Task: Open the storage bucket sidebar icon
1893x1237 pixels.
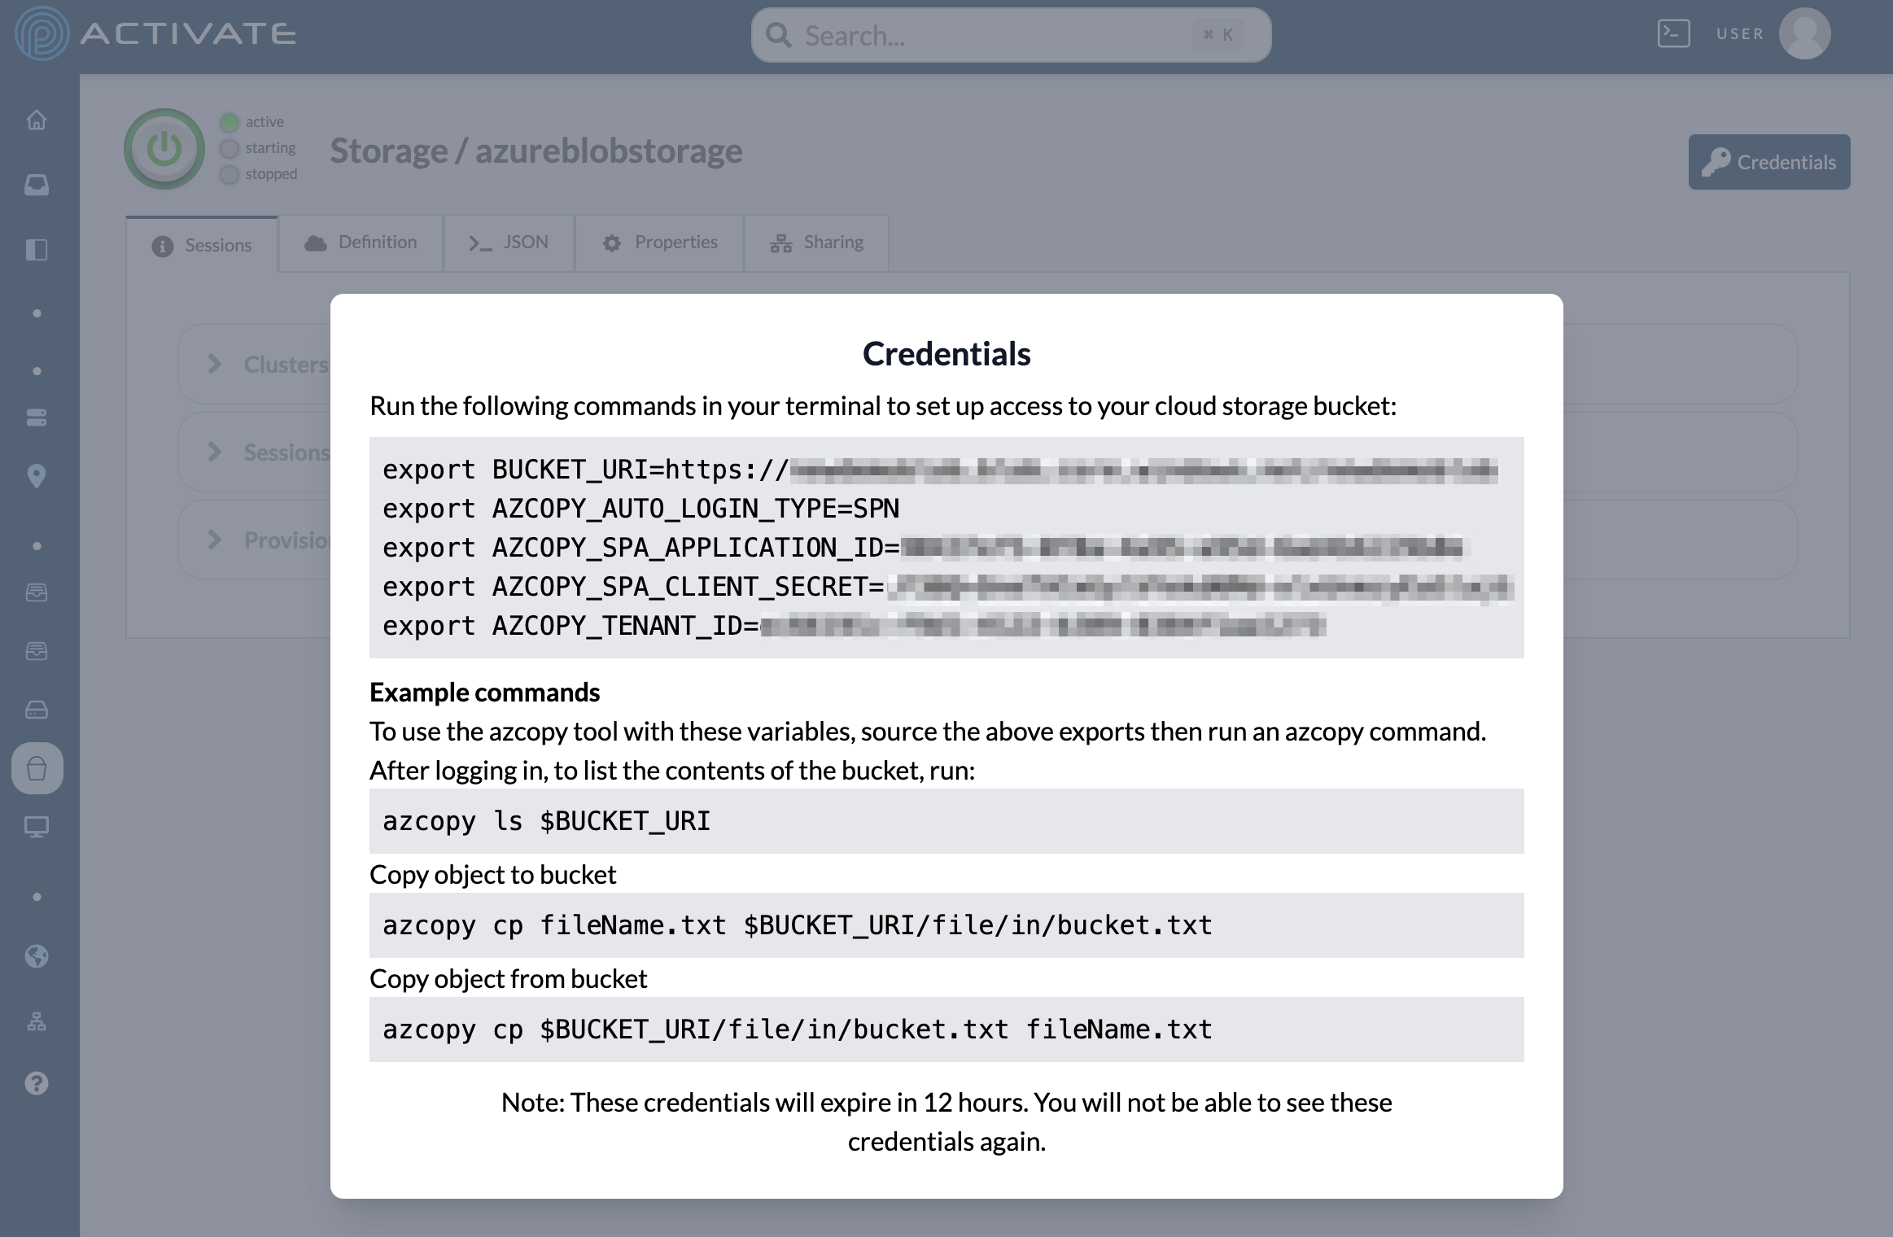Action: [37, 768]
